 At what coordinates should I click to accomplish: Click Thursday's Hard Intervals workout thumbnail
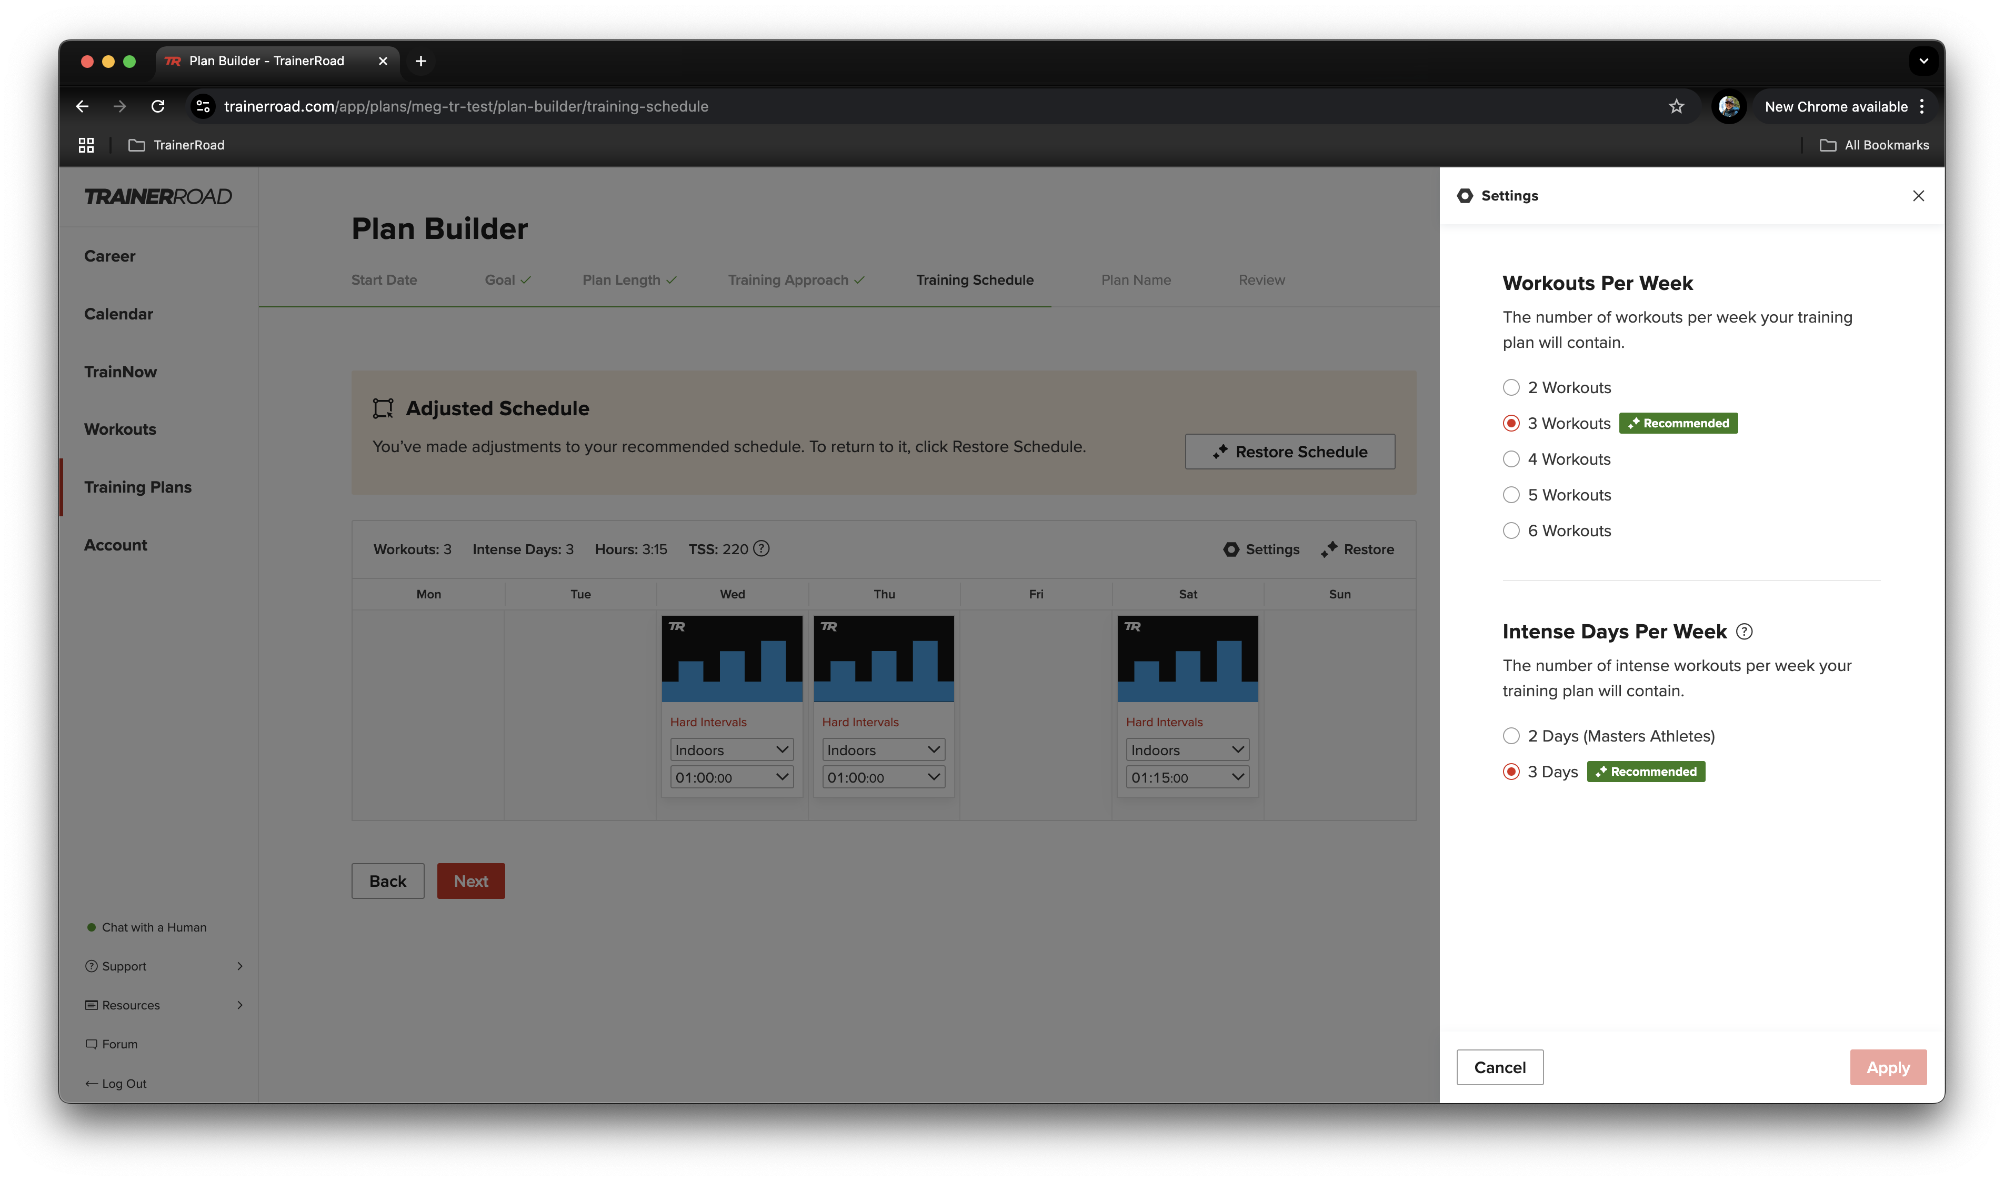pyautogui.click(x=884, y=658)
